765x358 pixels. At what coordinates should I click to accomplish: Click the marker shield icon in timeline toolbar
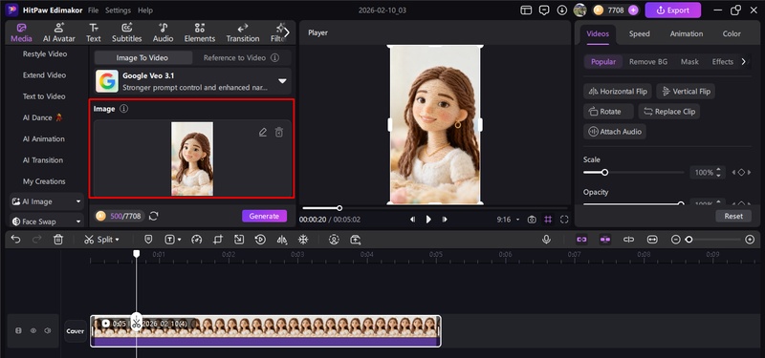(149, 240)
